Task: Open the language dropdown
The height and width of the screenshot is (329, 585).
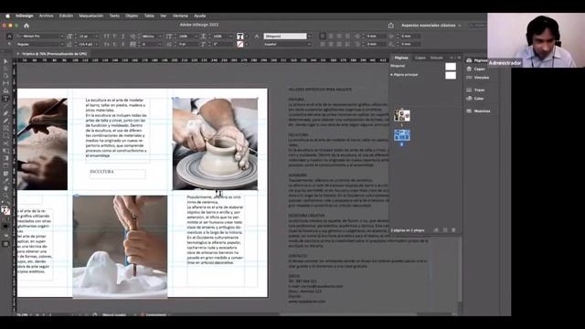Action: 309,44
